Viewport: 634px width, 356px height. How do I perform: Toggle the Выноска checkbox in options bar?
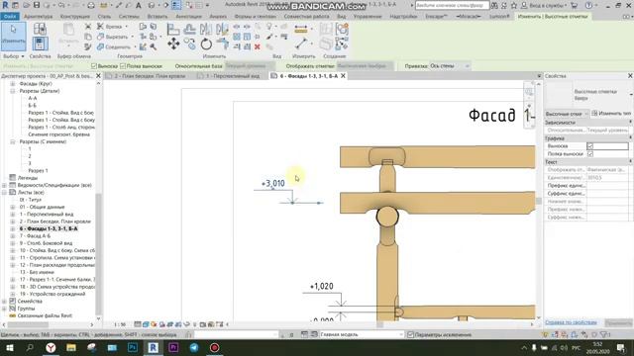point(94,66)
